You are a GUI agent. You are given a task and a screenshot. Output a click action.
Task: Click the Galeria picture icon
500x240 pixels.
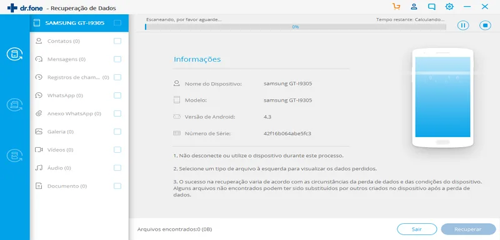(39, 132)
